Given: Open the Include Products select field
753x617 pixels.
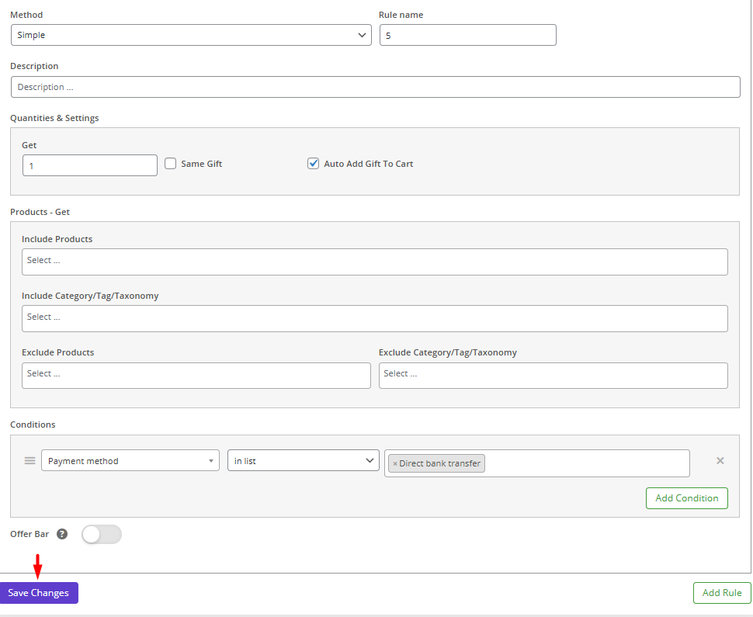Looking at the screenshot, I should [x=374, y=262].
